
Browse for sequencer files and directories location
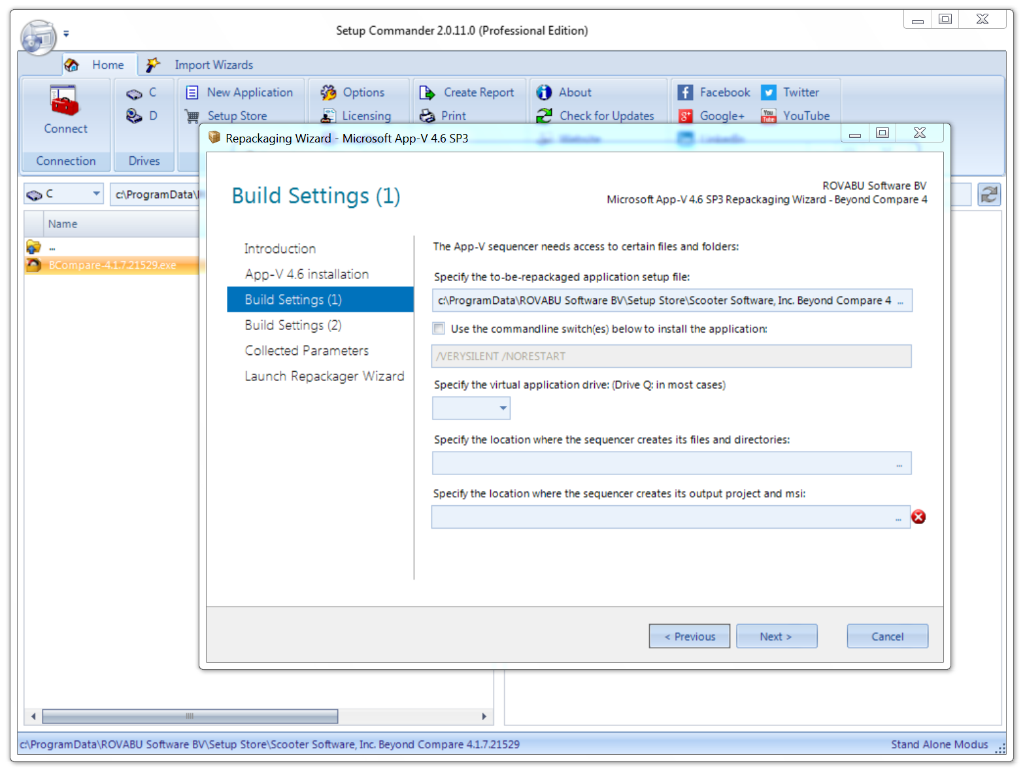(x=899, y=464)
